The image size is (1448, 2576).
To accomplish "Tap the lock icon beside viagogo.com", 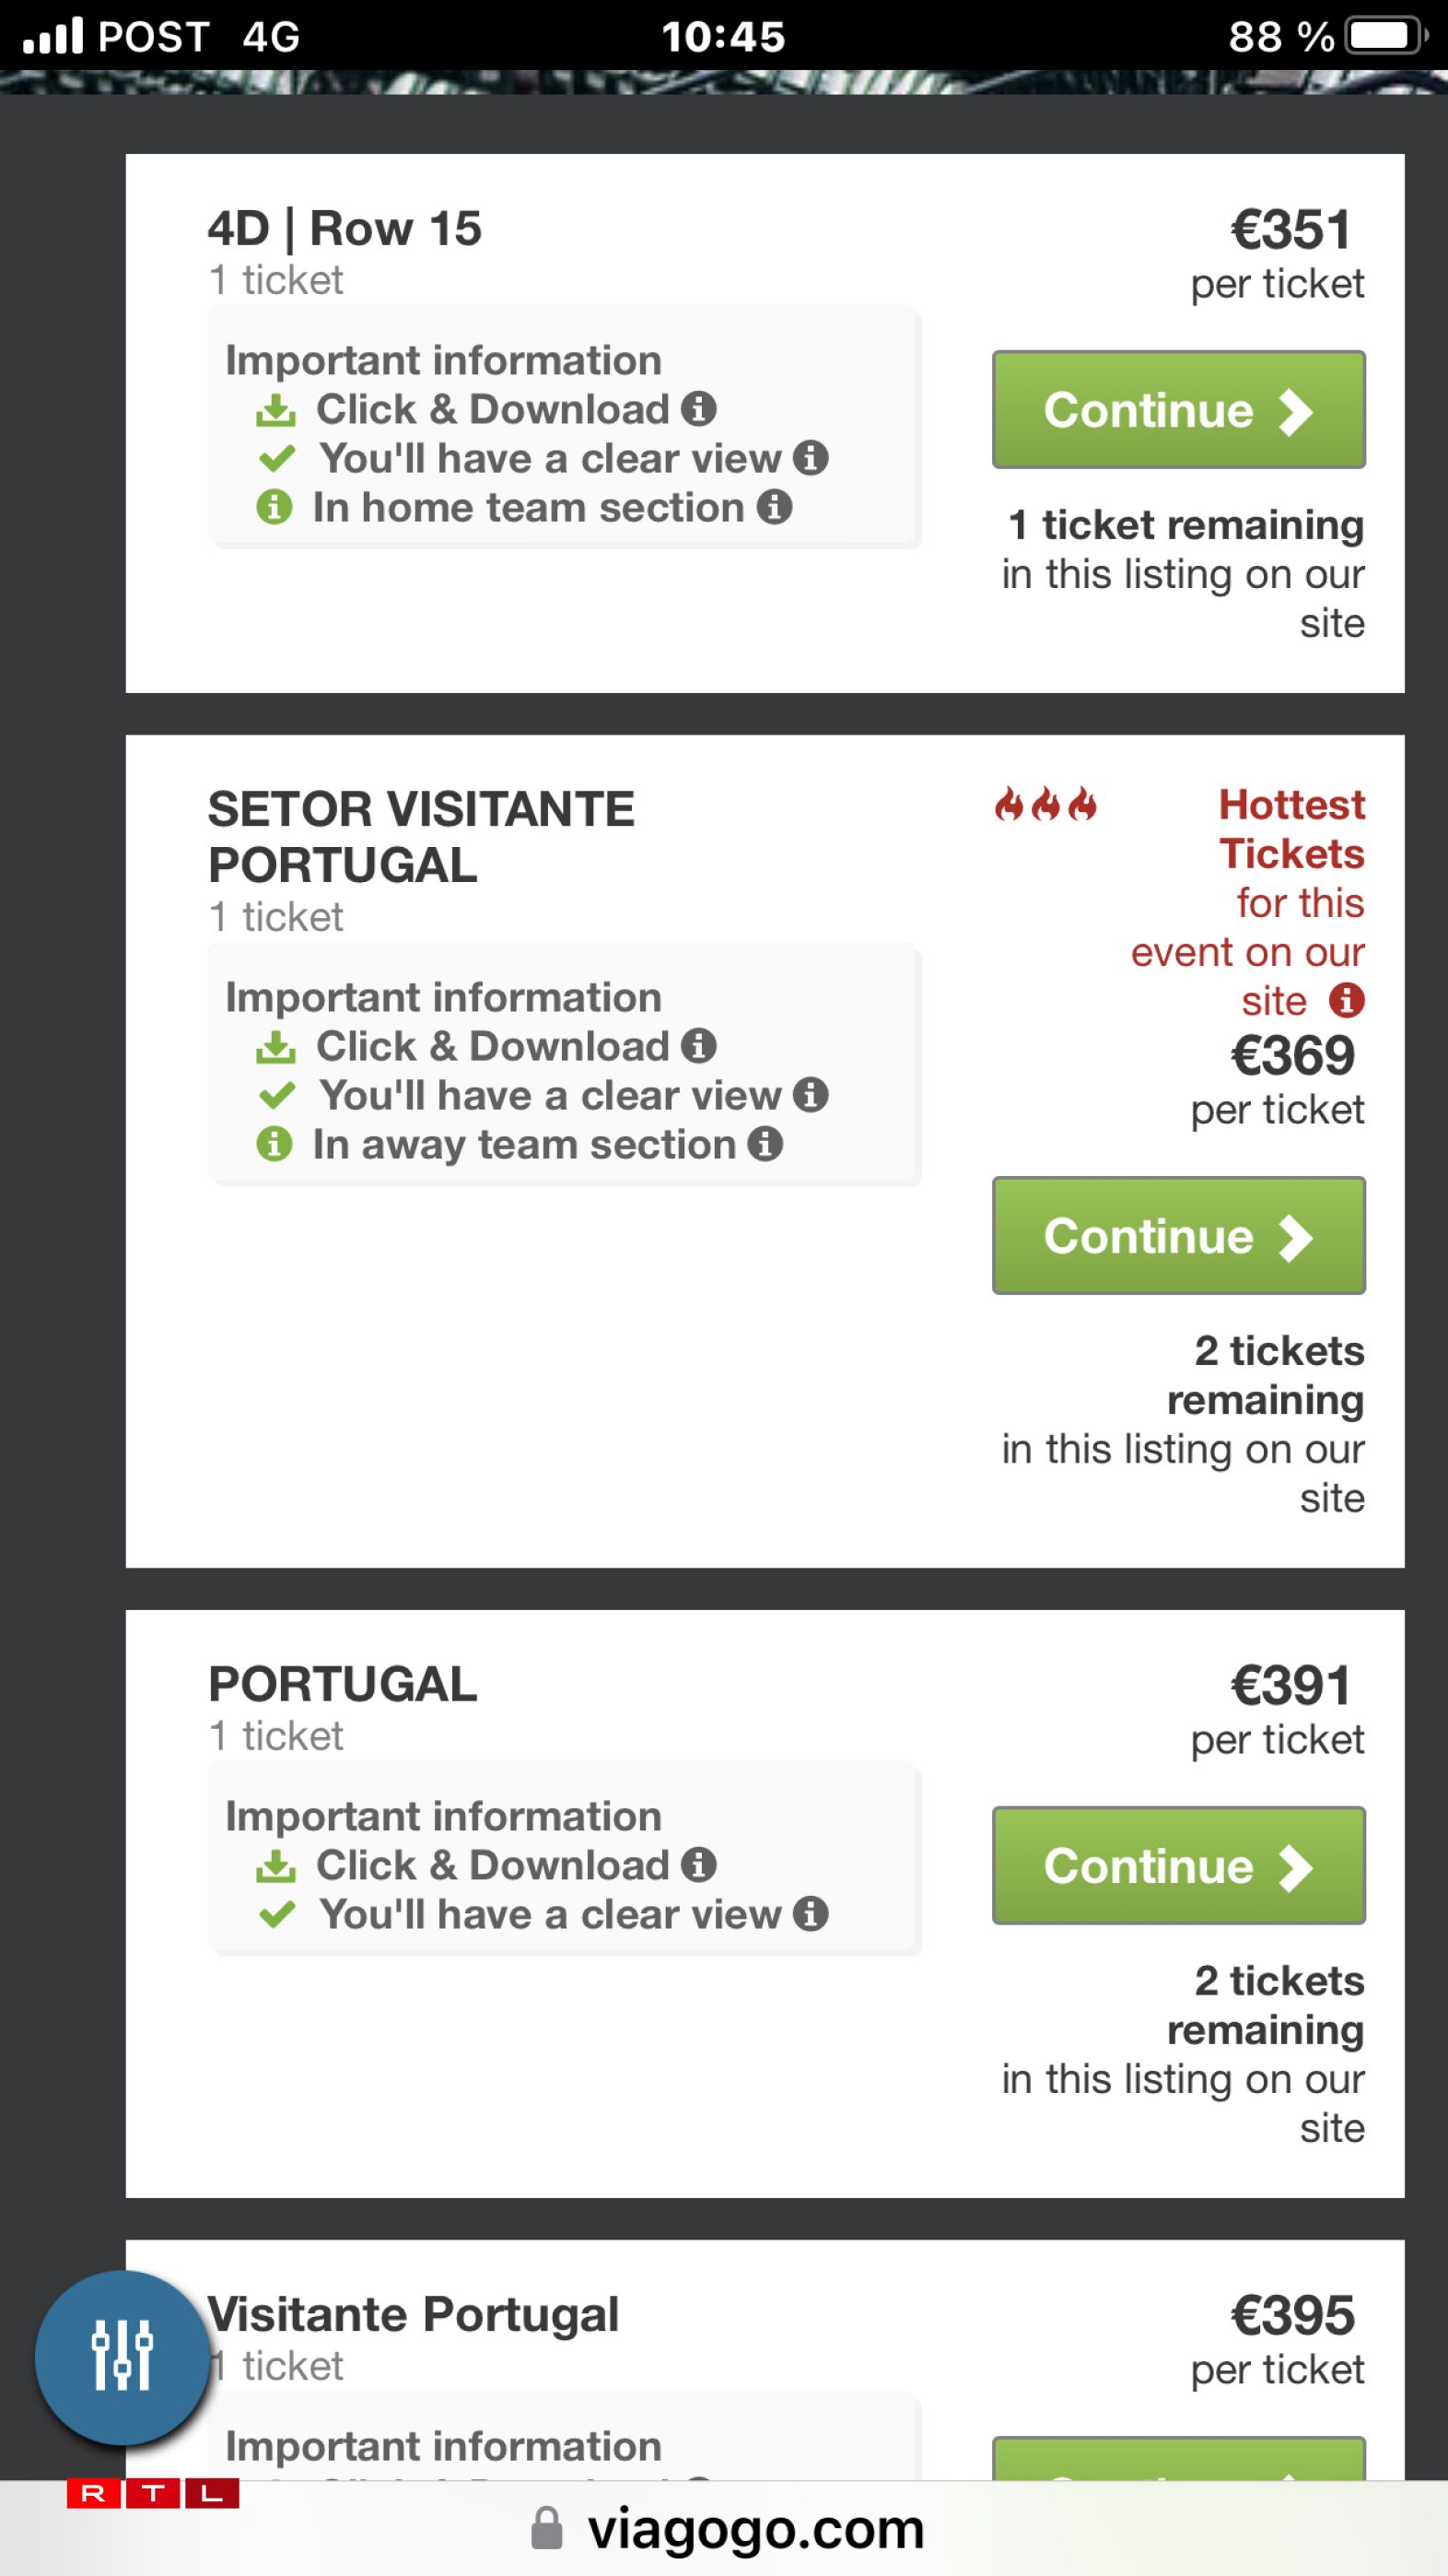I will pyautogui.click(x=546, y=2530).
